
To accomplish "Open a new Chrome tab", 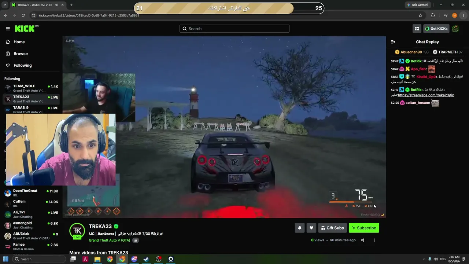I will 71,5.
